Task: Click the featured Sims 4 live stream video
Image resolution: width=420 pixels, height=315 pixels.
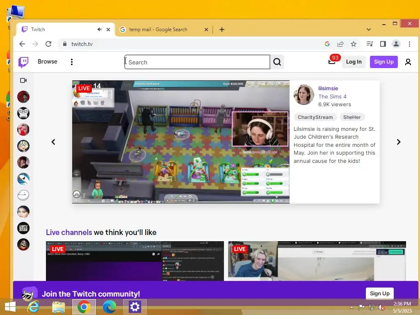Action: 181,142
